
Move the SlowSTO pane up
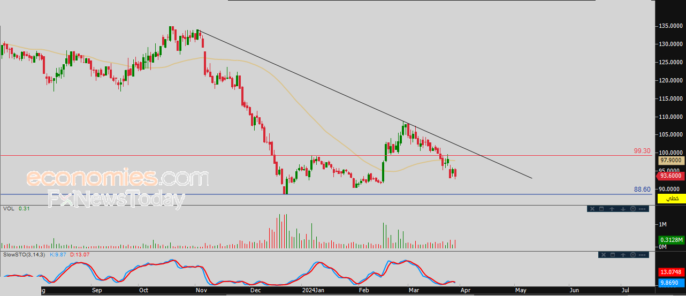coord(623,255)
